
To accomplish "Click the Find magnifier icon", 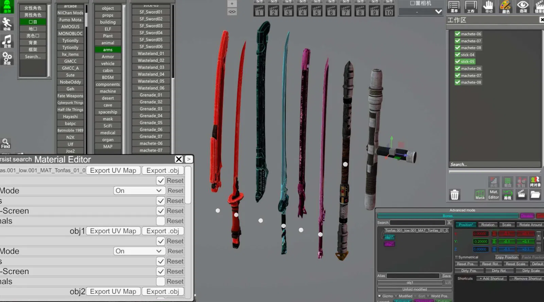I will (x=5, y=143).
